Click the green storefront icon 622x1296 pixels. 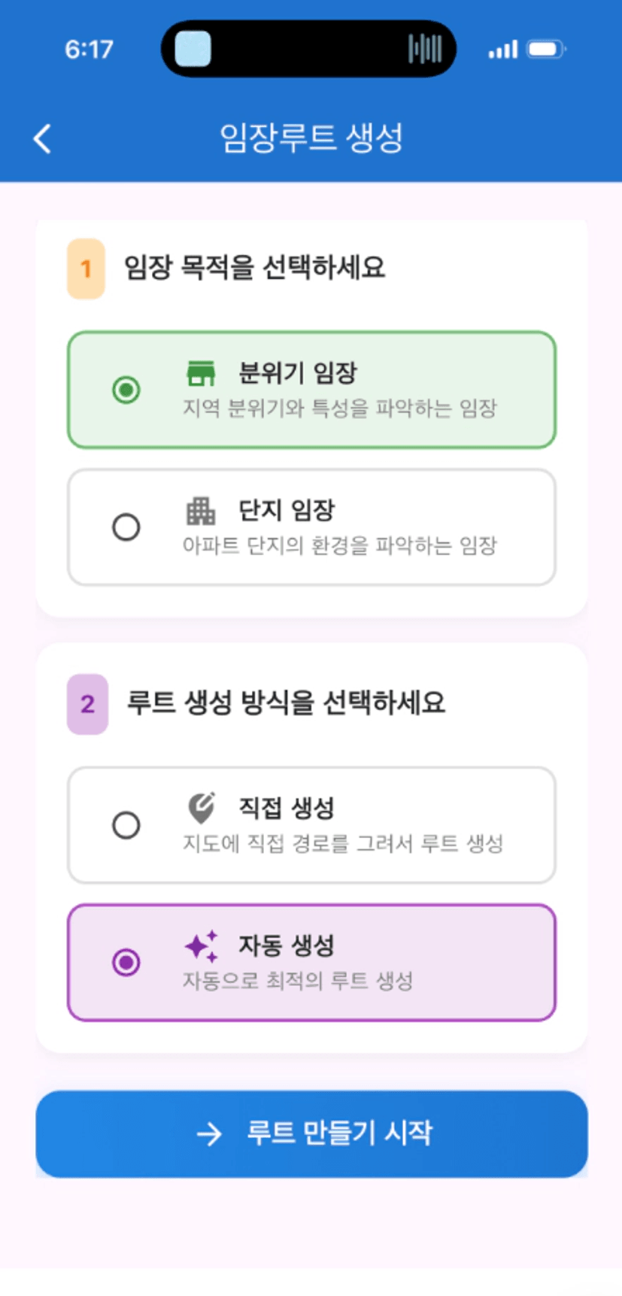(201, 373)
